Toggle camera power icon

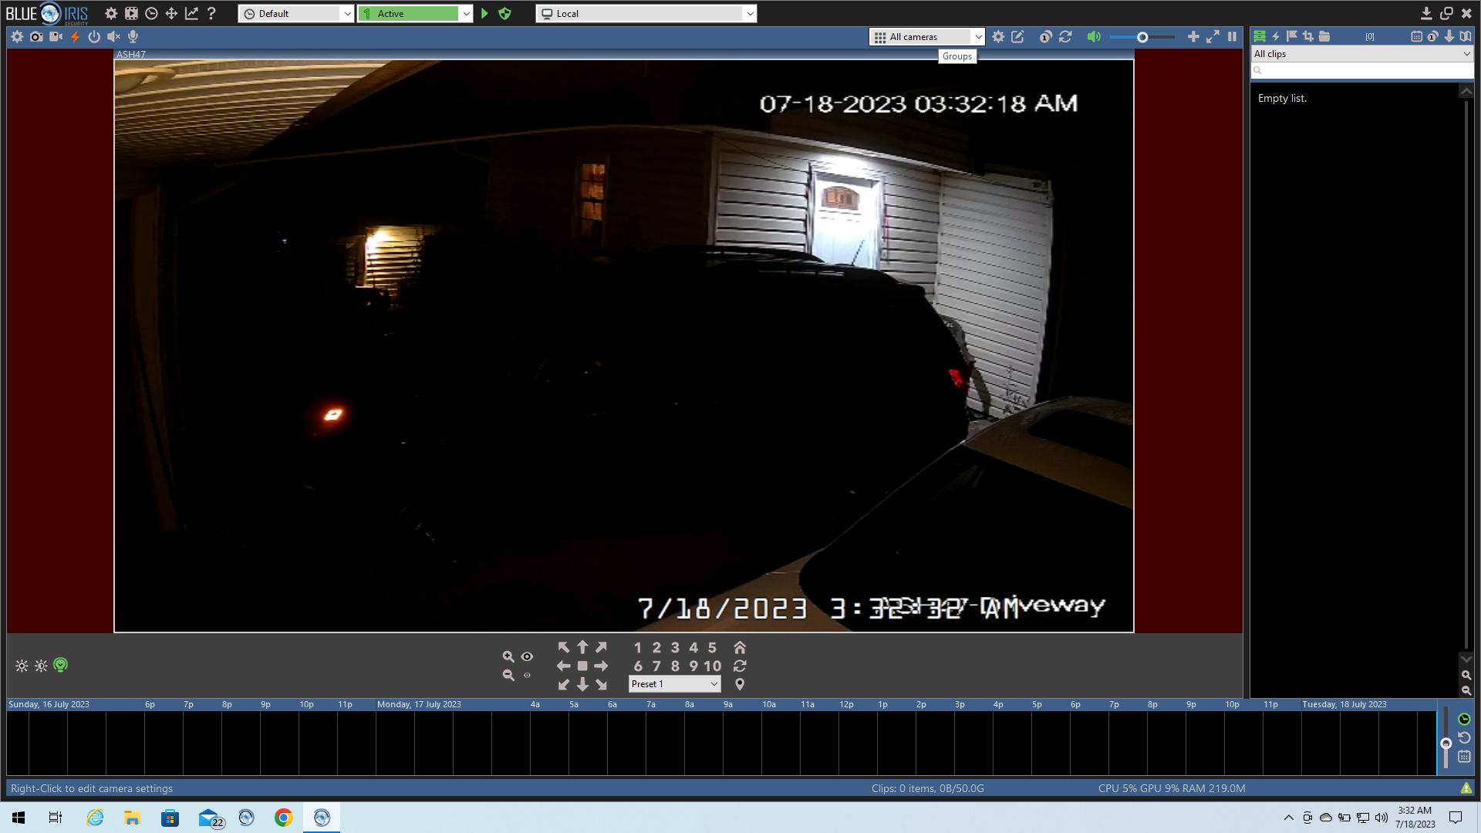click(x=94, y=36)
